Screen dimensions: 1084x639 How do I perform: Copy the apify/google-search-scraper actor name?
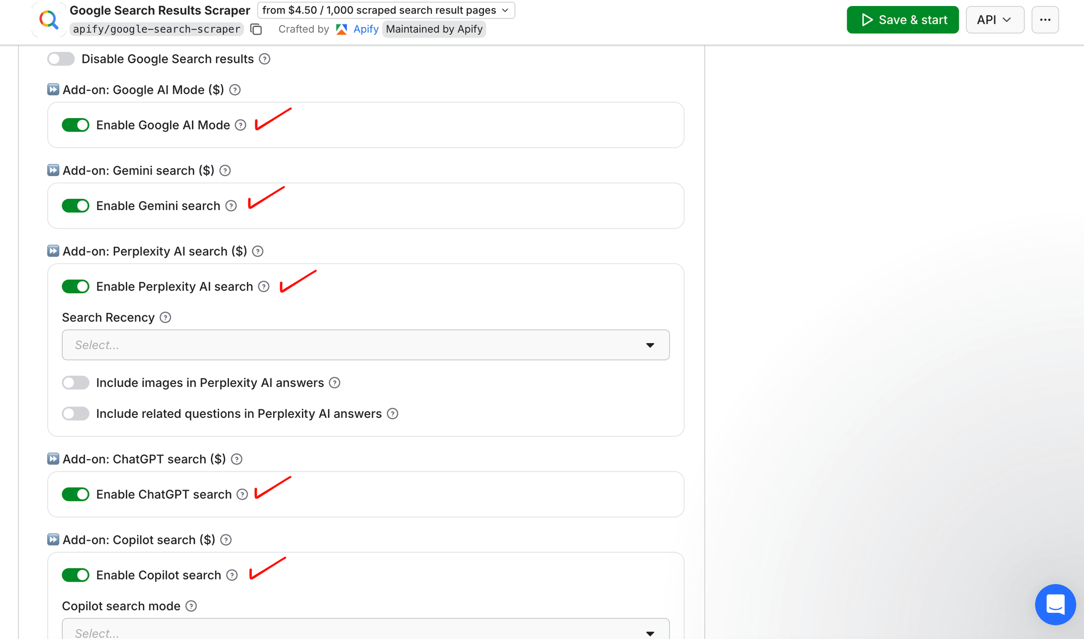[256, 29]
